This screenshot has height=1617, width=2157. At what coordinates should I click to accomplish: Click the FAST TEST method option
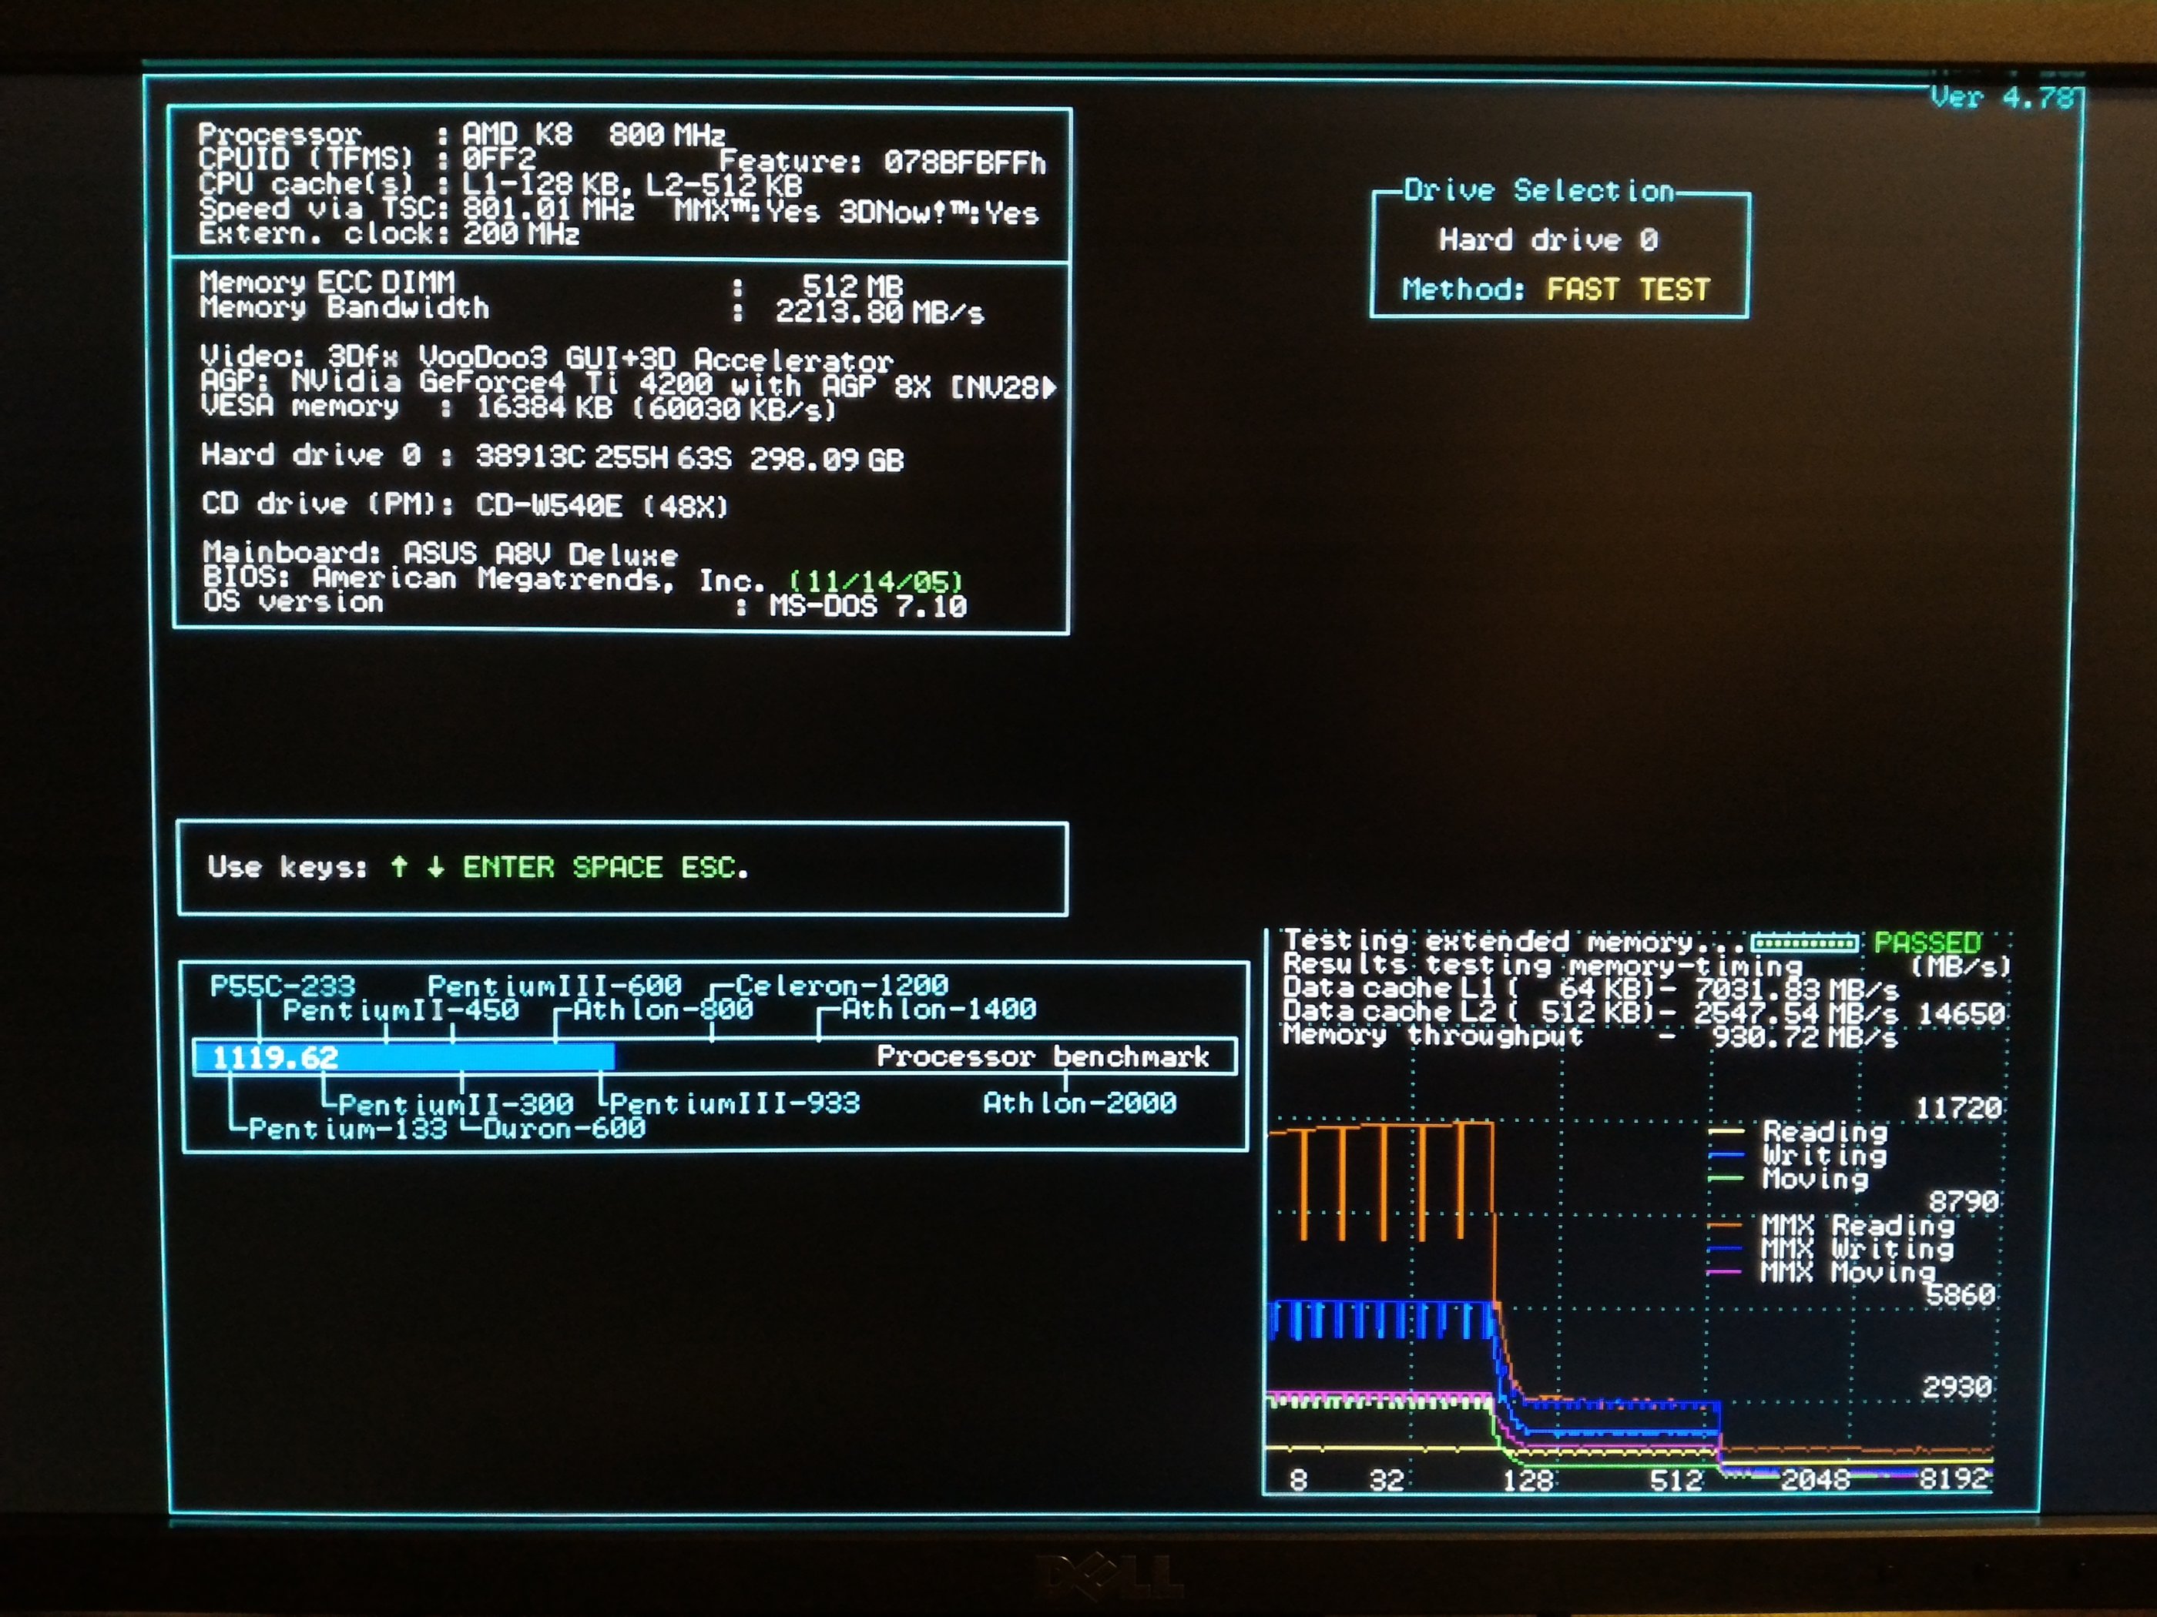tap(1628, 290)
